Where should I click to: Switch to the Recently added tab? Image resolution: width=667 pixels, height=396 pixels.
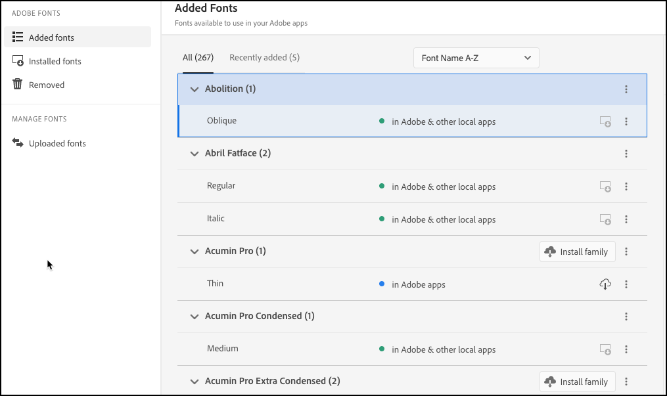[x=264, y=57]
